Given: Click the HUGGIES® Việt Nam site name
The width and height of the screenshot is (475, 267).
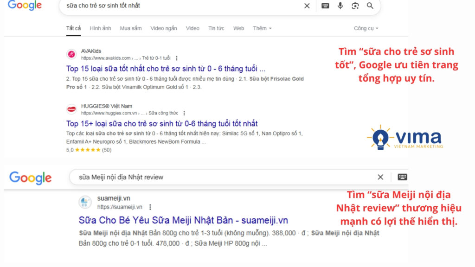Looking at the screenshot, I should click(107, 106).
